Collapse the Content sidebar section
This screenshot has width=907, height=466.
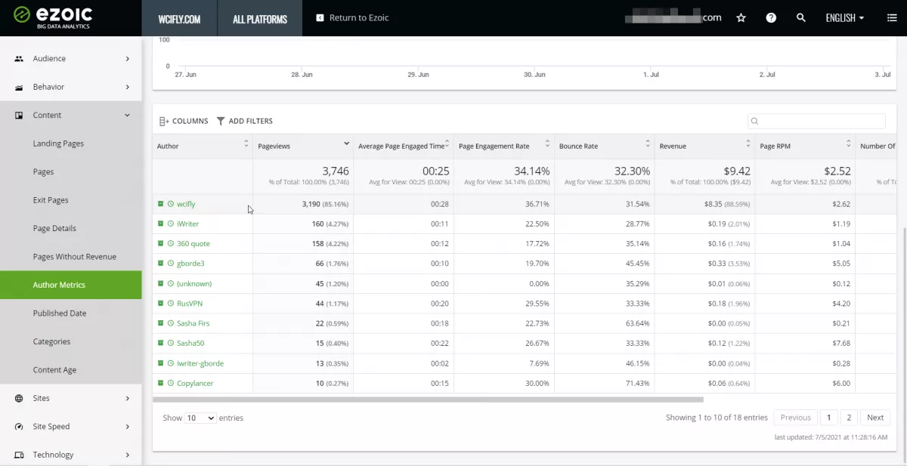[71, 115]
